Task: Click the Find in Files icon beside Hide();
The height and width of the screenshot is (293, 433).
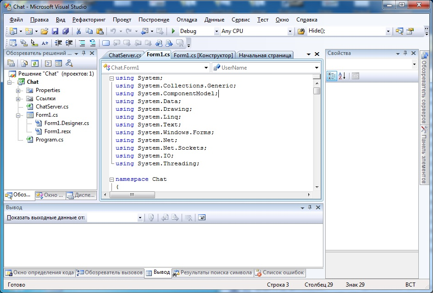Action: coord(301,31)
